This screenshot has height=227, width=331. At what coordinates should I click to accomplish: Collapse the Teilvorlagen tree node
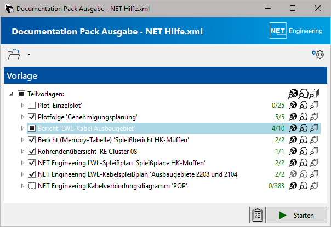(x=12, y=94)
